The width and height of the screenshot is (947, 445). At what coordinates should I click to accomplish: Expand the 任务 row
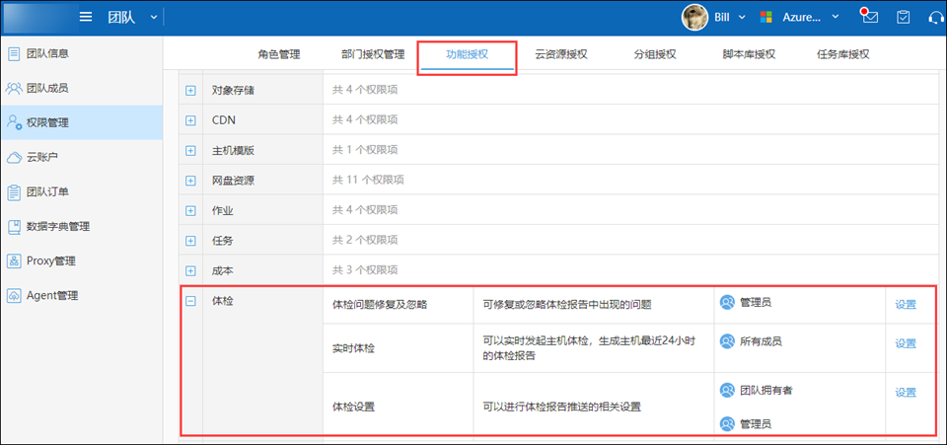(190, 241)
